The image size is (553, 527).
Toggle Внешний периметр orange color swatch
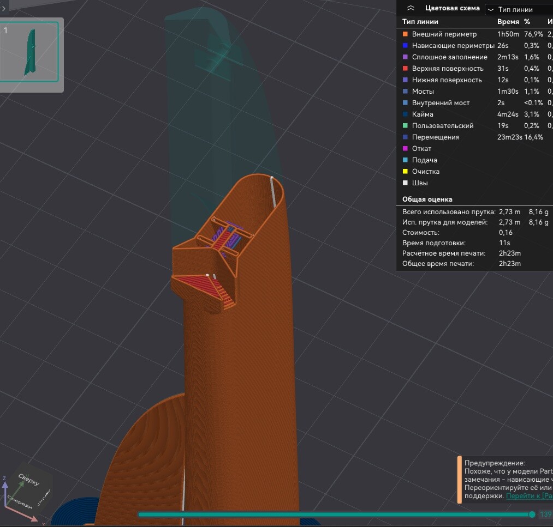pos(405,34)
